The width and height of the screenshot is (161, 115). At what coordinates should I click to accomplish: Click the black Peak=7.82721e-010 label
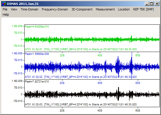37,82
